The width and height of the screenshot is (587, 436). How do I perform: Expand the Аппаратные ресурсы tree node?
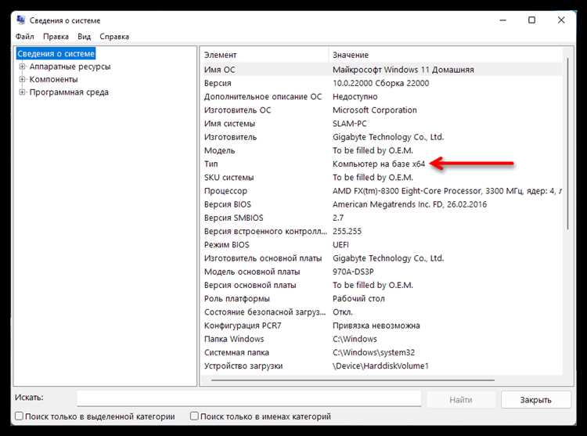[x=23, y=67]
